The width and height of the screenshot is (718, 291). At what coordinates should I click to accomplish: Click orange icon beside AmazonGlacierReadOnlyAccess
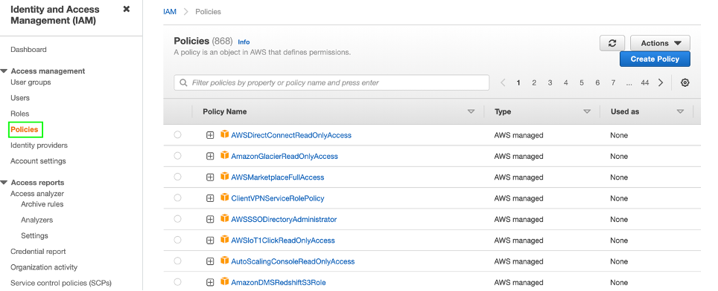tap(224, 155)
